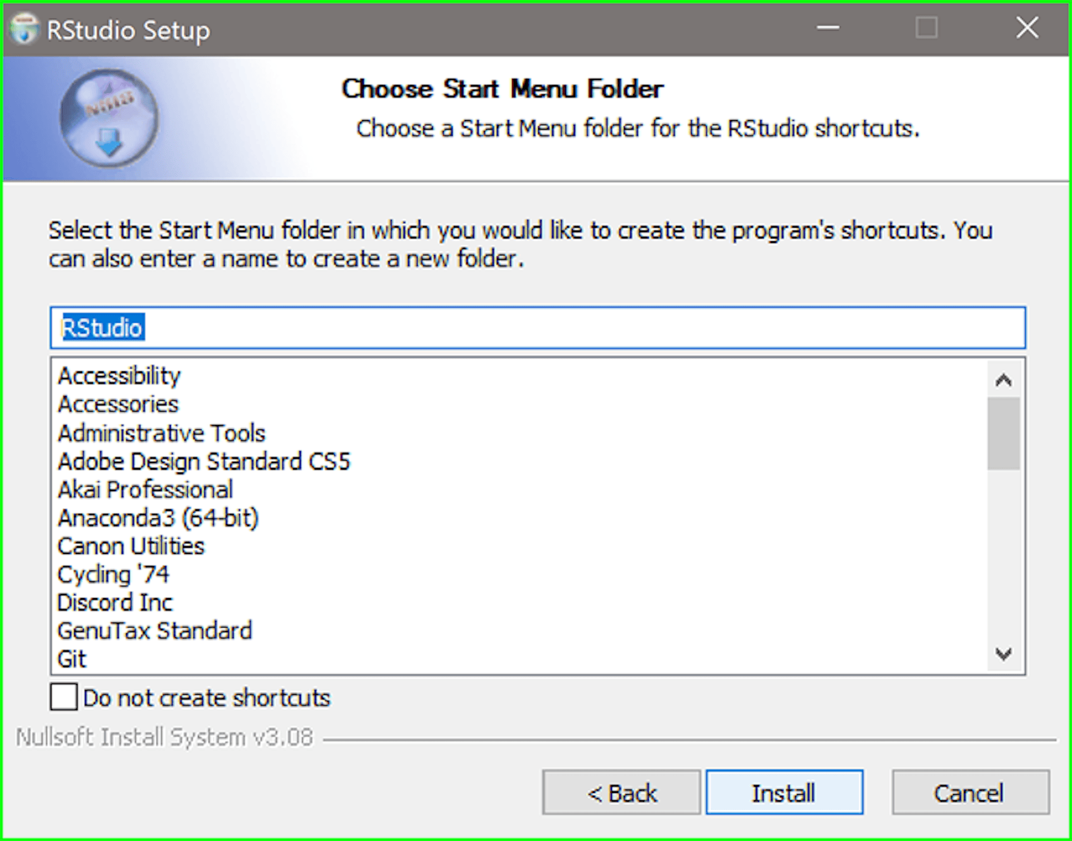Select the Git folder entry
1072x841 pixels.
point(71,659)
